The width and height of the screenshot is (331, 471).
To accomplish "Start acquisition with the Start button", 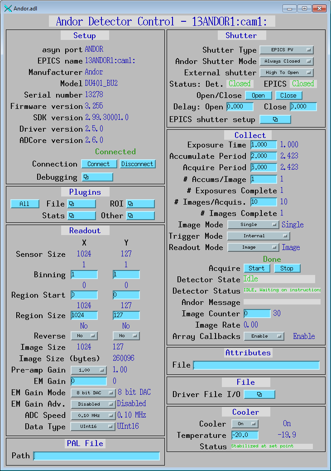I will (x=257, y=268).
